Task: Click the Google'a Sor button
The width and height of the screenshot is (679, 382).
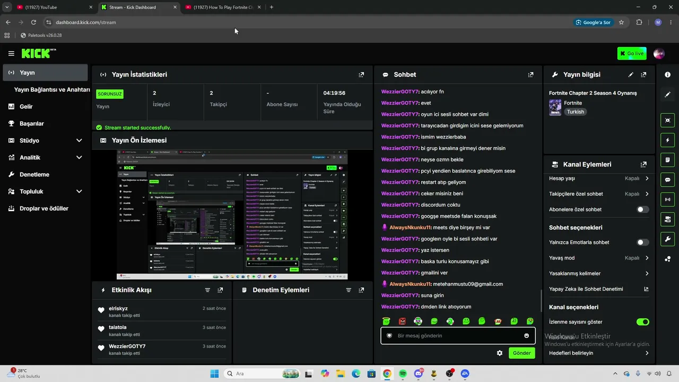Action: click(x=593, y=22)
